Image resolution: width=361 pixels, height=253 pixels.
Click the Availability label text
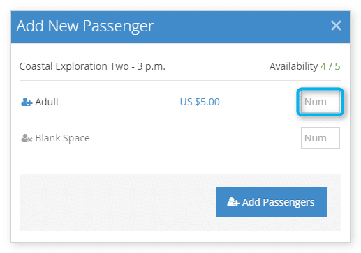click(x=293, y=66)
